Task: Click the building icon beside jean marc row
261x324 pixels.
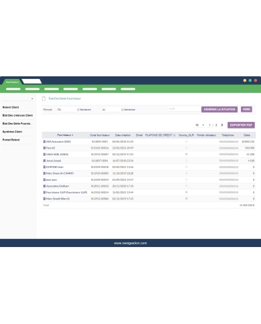Action: coord(44,179)
